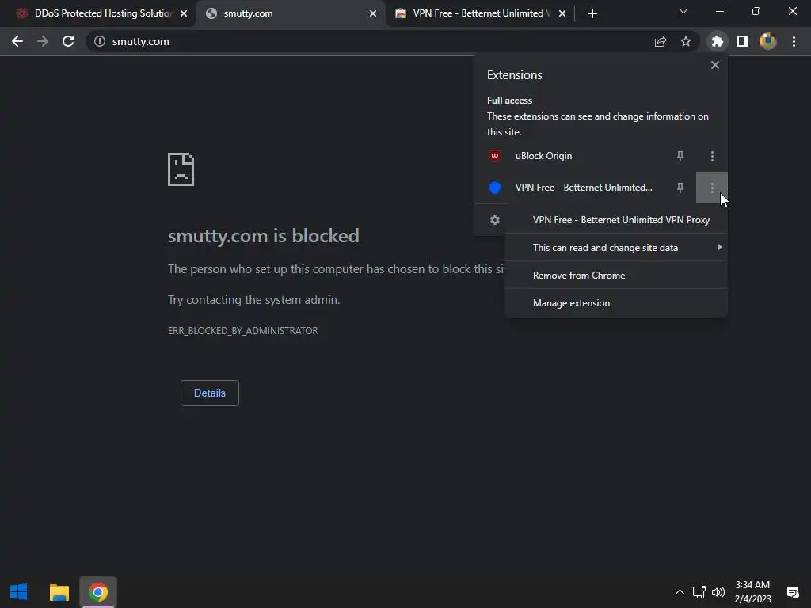The image size is (811, 608).
Task: Open the Windows Start menu
Action: point(19,592)
